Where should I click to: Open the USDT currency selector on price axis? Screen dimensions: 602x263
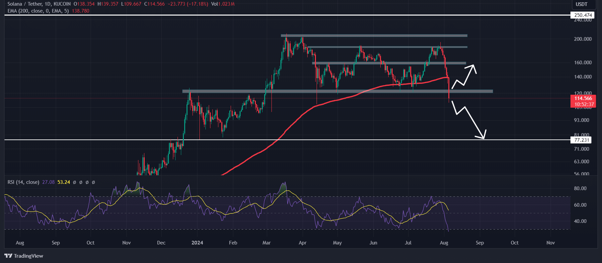(x=581, y=4)
